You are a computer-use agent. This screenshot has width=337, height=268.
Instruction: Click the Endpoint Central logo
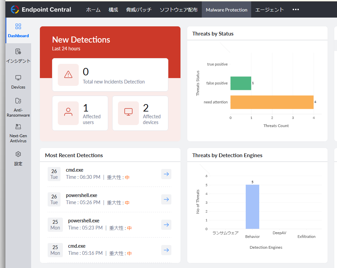coord(41,9)
